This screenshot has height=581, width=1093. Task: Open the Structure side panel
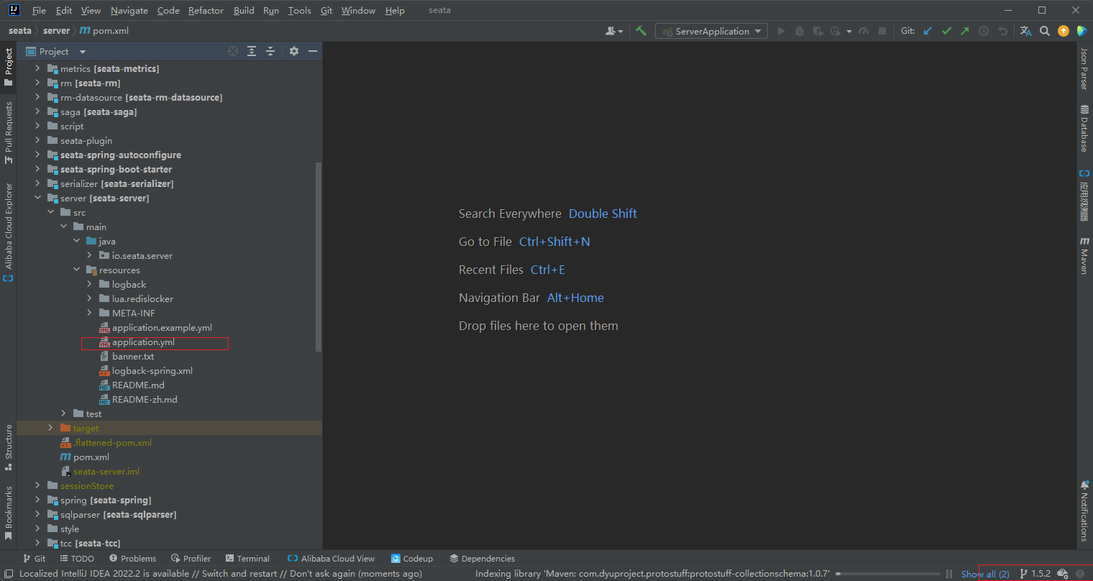tap(9, 447)
